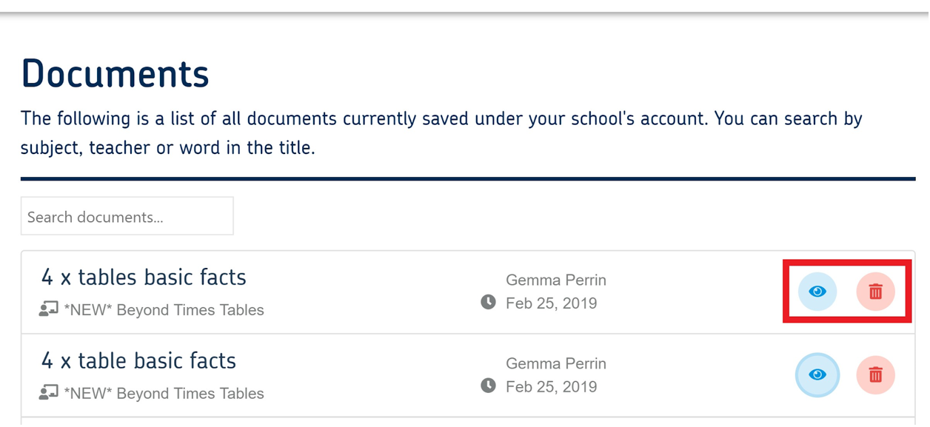Focus the Search documents field
930x427 pixels.
pos(127,216)
